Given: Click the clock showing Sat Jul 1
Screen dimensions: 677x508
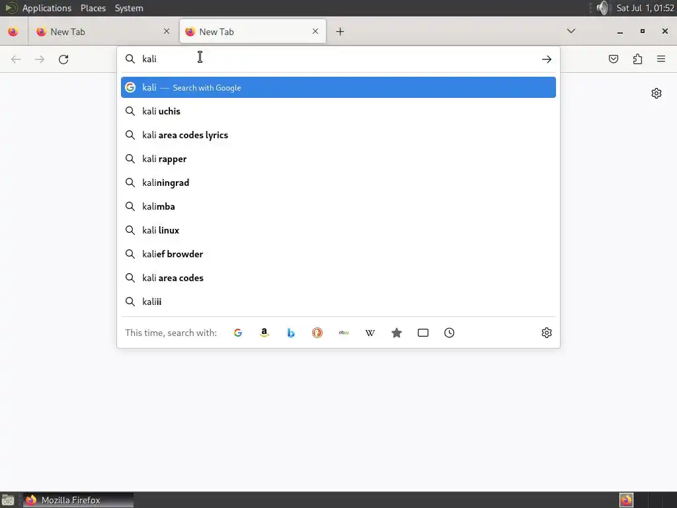Looking at the screenshot, I should pyautogui.click(x=645, y=8).
